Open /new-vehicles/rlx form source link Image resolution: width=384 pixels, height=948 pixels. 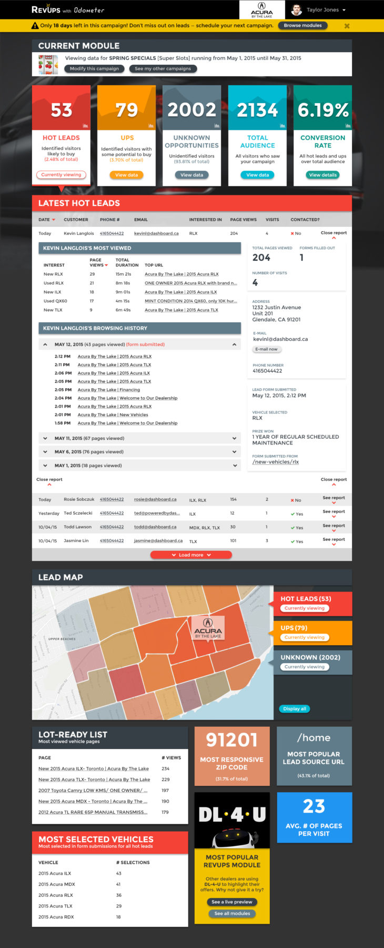pos(276,462)
